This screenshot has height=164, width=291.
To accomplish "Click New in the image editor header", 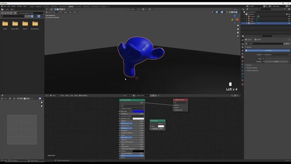I will (x=20, y=98).
